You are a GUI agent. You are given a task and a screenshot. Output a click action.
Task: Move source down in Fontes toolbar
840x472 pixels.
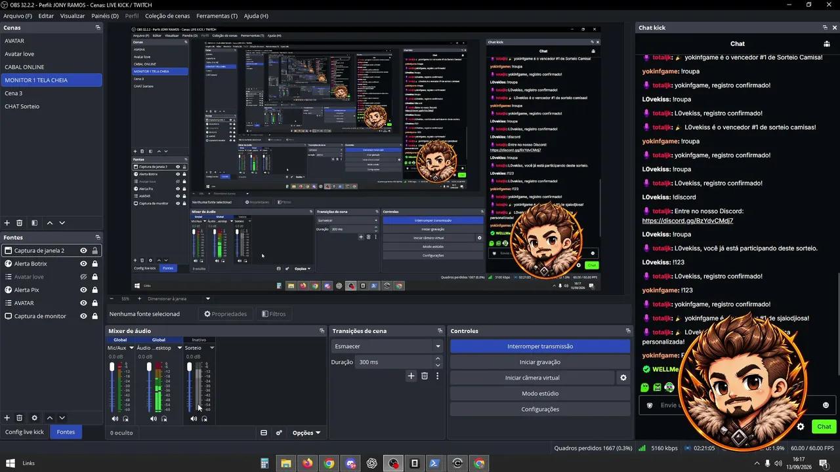62,418
